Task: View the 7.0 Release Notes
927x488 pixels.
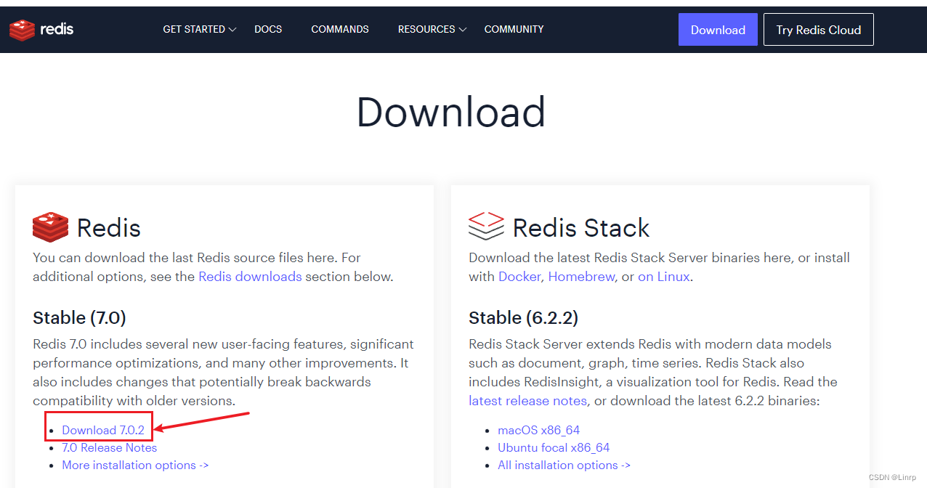Action: pyautogui.click(x=110, y=447)
